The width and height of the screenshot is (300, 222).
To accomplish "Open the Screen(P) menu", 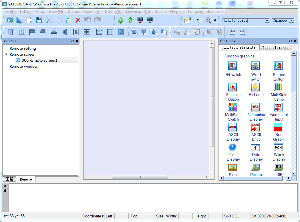I will point(92,12).
